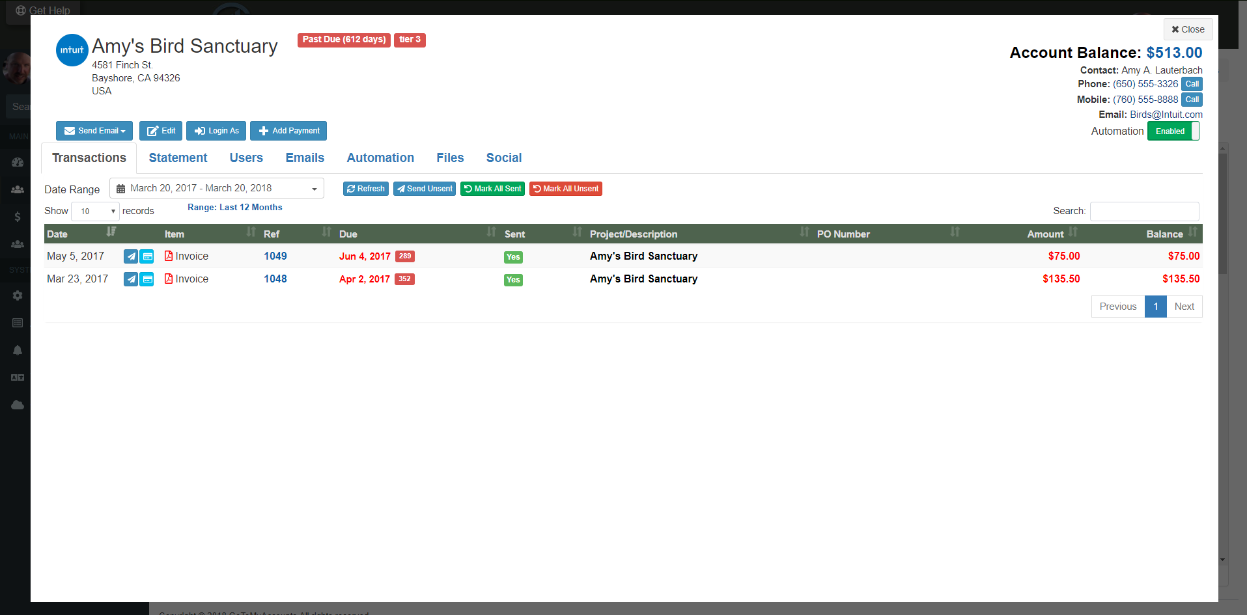Click the Mark All Unsent button
This screenshot has height=615, width=1247.
click(x=566, y=189)
